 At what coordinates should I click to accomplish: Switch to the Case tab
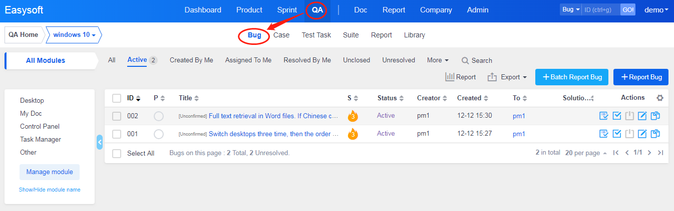(281, 35)
